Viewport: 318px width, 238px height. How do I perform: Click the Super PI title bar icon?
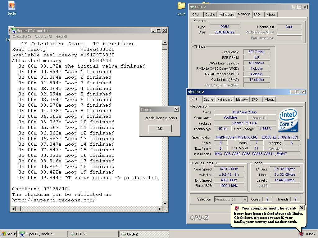click(x=14, y=31)
